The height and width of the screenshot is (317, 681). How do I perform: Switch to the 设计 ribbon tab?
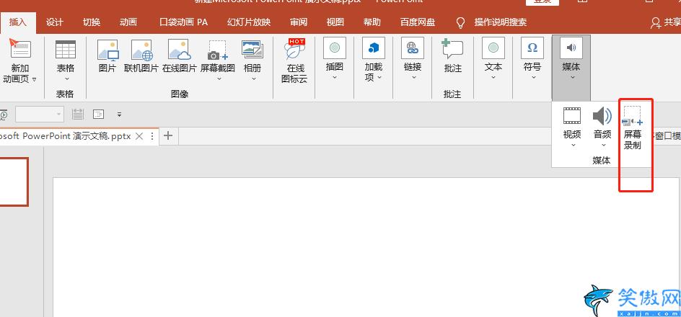pos(55,22)
